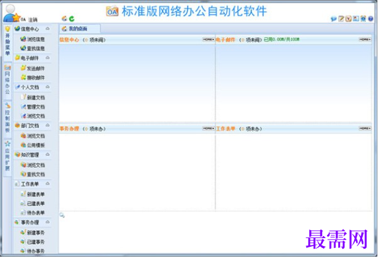Click the 电子邮件 panel title link
The height and width of the screenshot is (260, 380).
tap(225, 40)
